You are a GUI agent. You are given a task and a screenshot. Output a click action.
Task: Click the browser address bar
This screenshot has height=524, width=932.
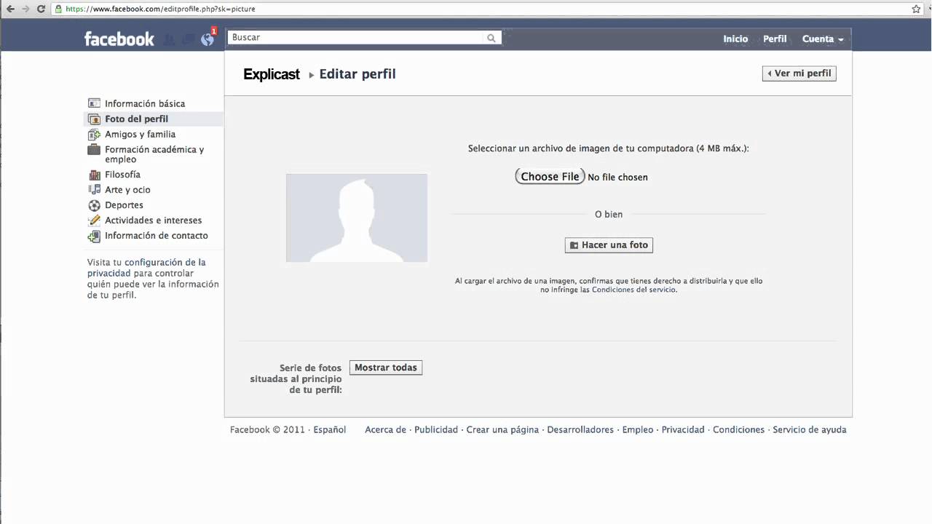pos(481,9)
